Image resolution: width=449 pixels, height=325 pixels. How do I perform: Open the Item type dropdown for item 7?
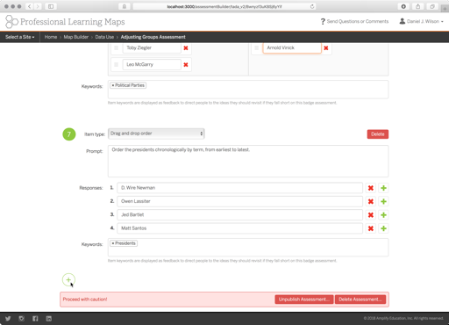pyautogui.click(x=156, y=134)
